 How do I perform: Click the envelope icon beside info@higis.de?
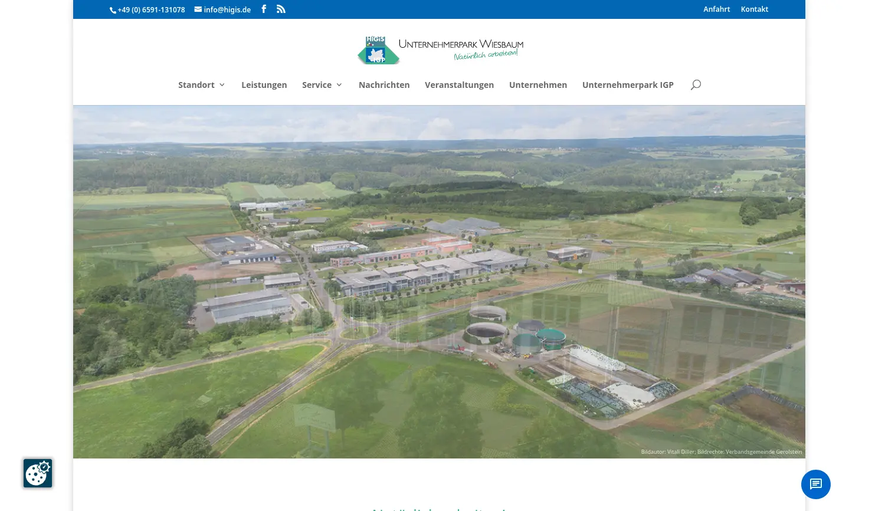coord(198,9)
